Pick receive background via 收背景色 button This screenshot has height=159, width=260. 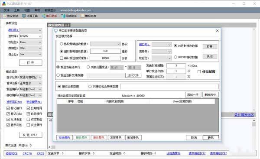133,138
